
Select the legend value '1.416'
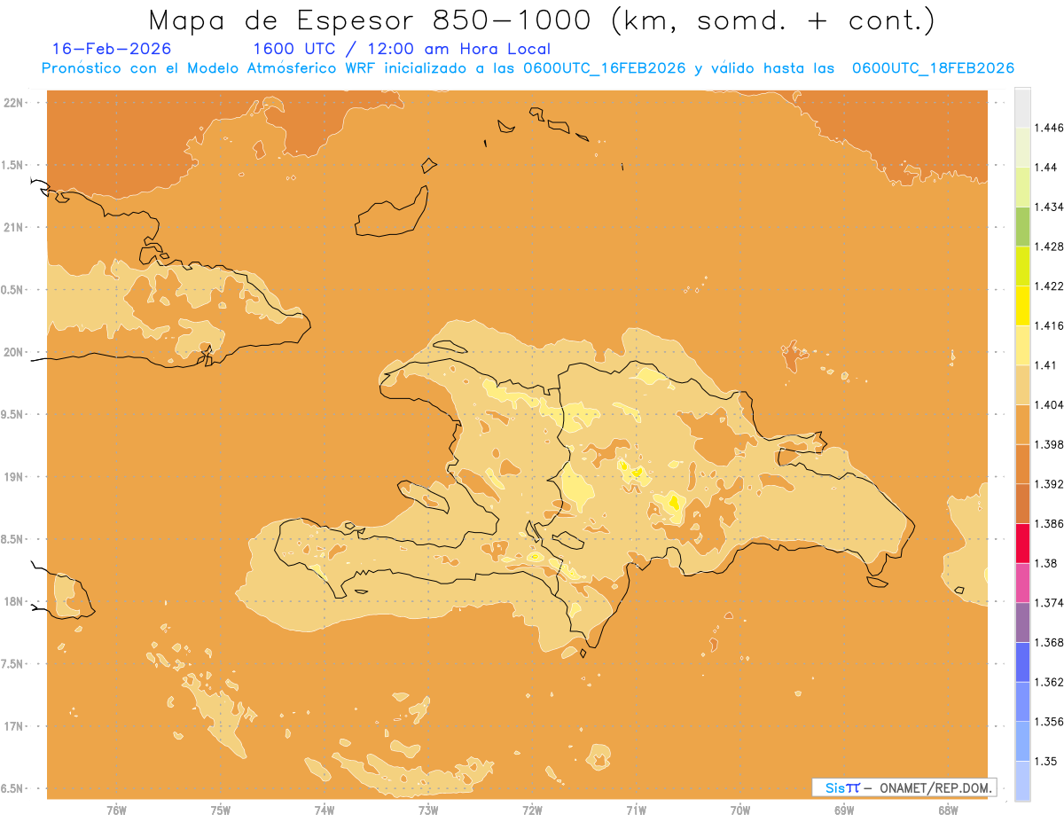click(x=1048, y=325)
